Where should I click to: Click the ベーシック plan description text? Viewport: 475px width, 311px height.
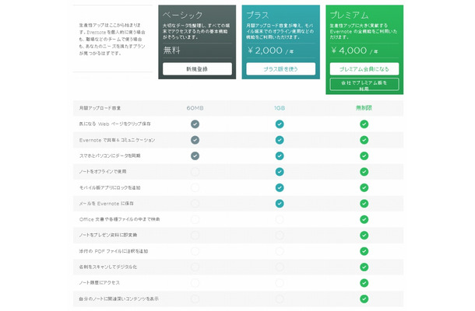pyautogui.click(x=196, y=31)
